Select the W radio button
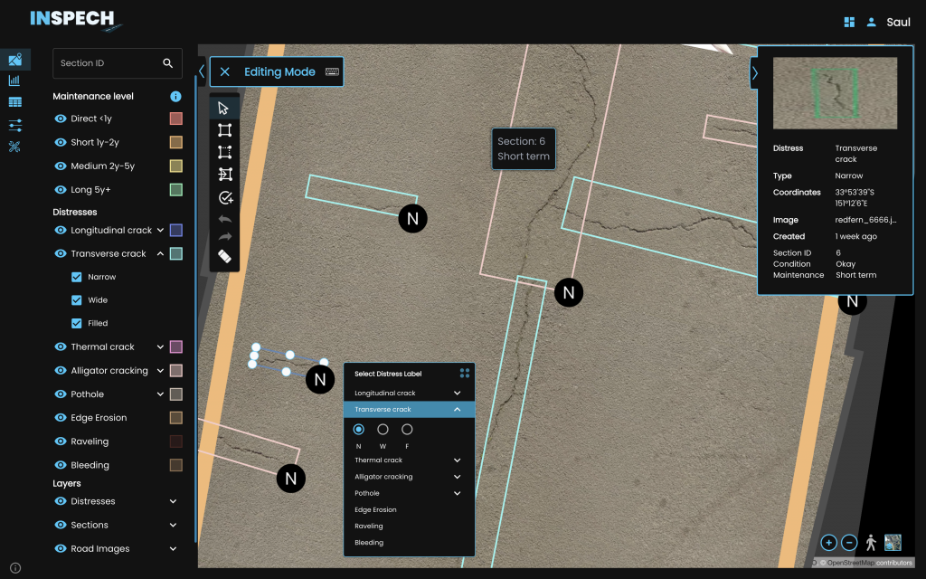926x579 pixels. point(383,430)
